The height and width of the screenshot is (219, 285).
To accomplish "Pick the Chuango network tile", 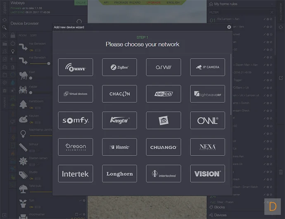I will (x=164, y=147).
